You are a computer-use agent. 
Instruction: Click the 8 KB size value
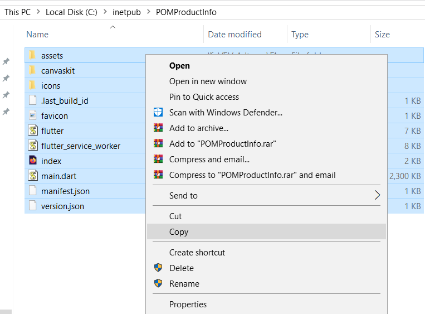click(x=413, y=146)
